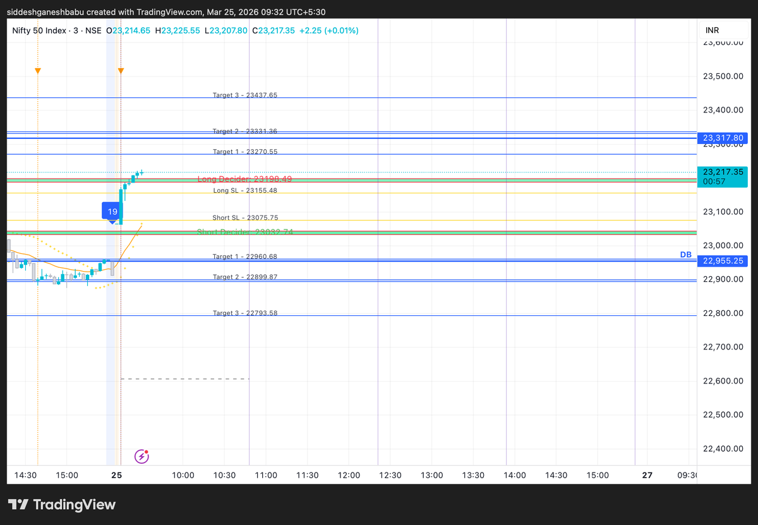Viewport: 758px width, 525px height.
Task: Click the 22,700.00 price axis label
Action: tap(723, 347)
